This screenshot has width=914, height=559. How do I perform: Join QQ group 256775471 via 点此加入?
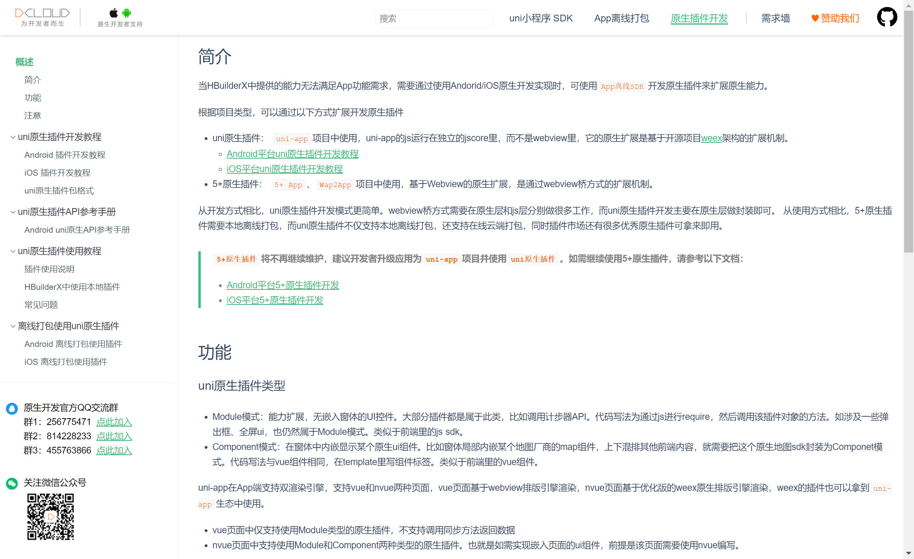(x=114, y=422)
